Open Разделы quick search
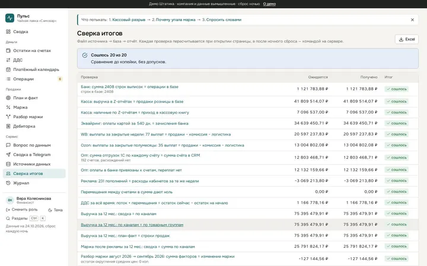427x266 pixels. 26,218
